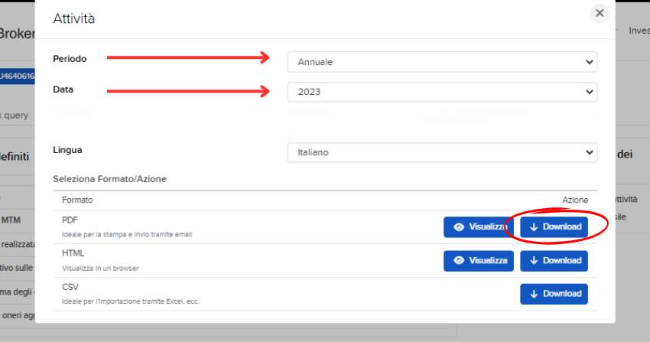Click the blue account ID badge behind dialog
This screenshot has width=650, height=342.
17,76
